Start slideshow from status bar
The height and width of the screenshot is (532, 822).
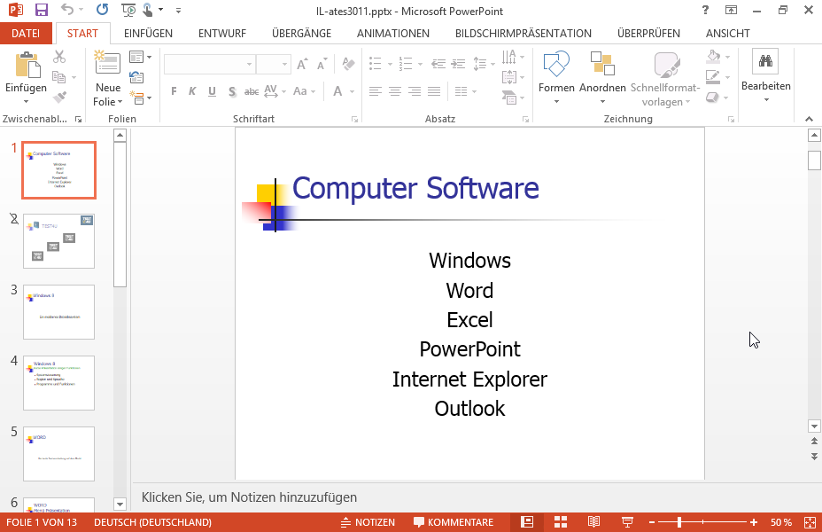pyautogui.click(x=627, y=522)
